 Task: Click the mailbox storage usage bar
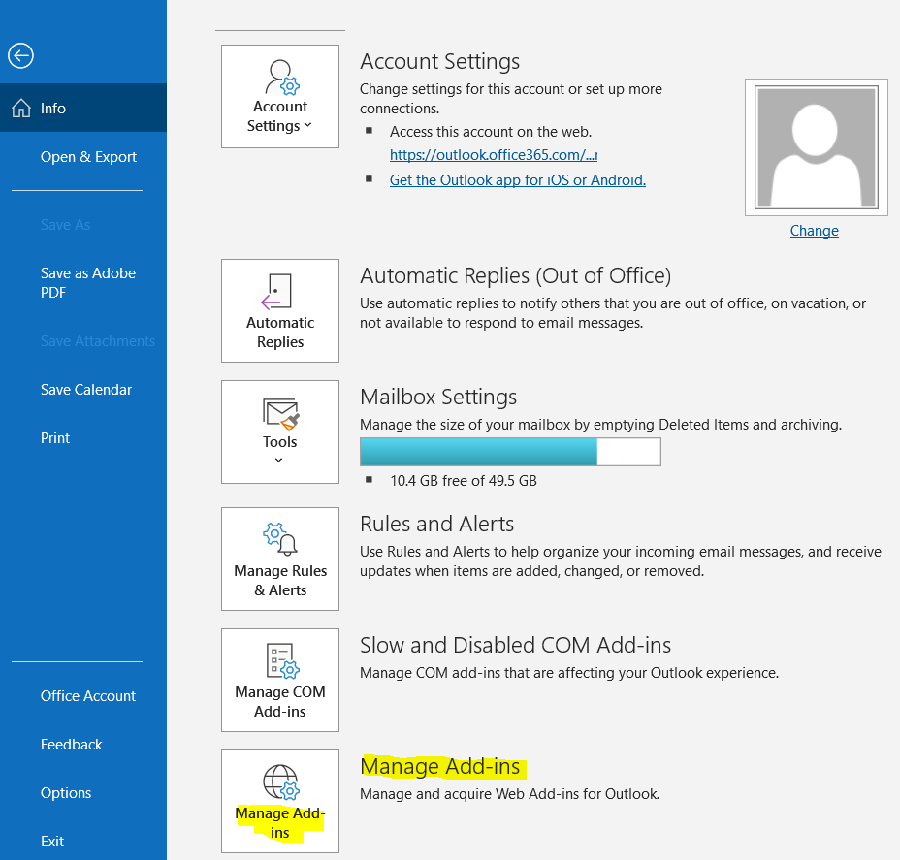[510, 452]
